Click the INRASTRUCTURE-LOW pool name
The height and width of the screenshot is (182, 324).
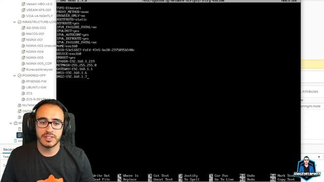pyautogui.click(x=39, y=22)
